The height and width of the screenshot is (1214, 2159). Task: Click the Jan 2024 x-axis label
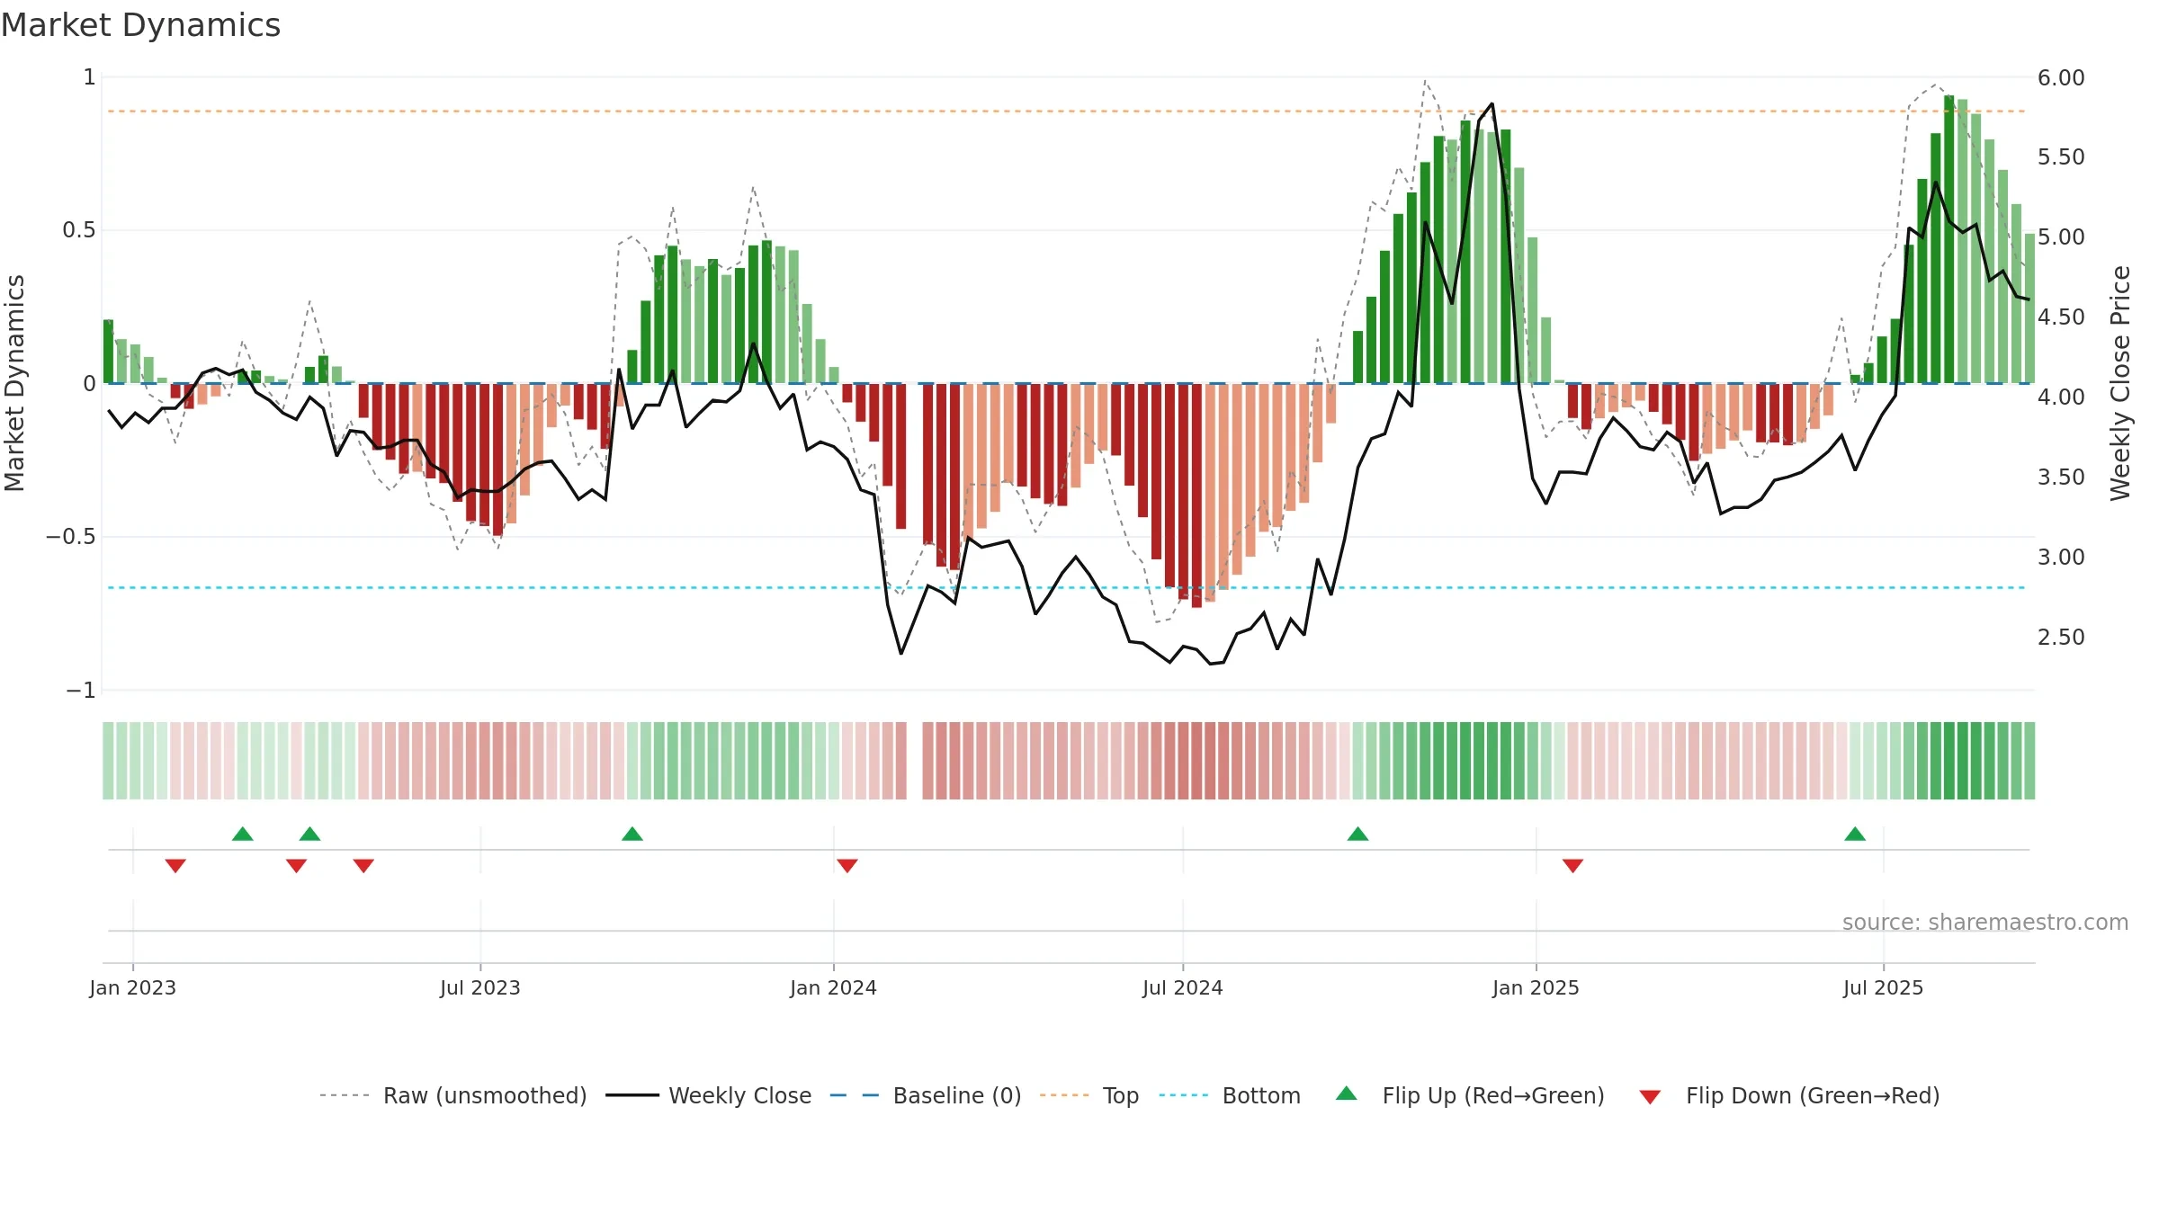834,987
